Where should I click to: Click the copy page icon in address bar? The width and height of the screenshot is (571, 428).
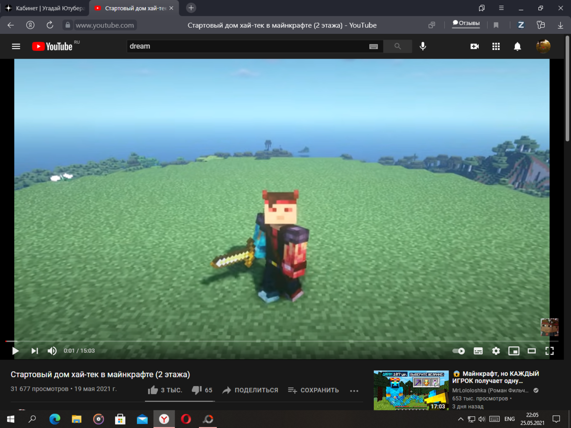point(432,25)
